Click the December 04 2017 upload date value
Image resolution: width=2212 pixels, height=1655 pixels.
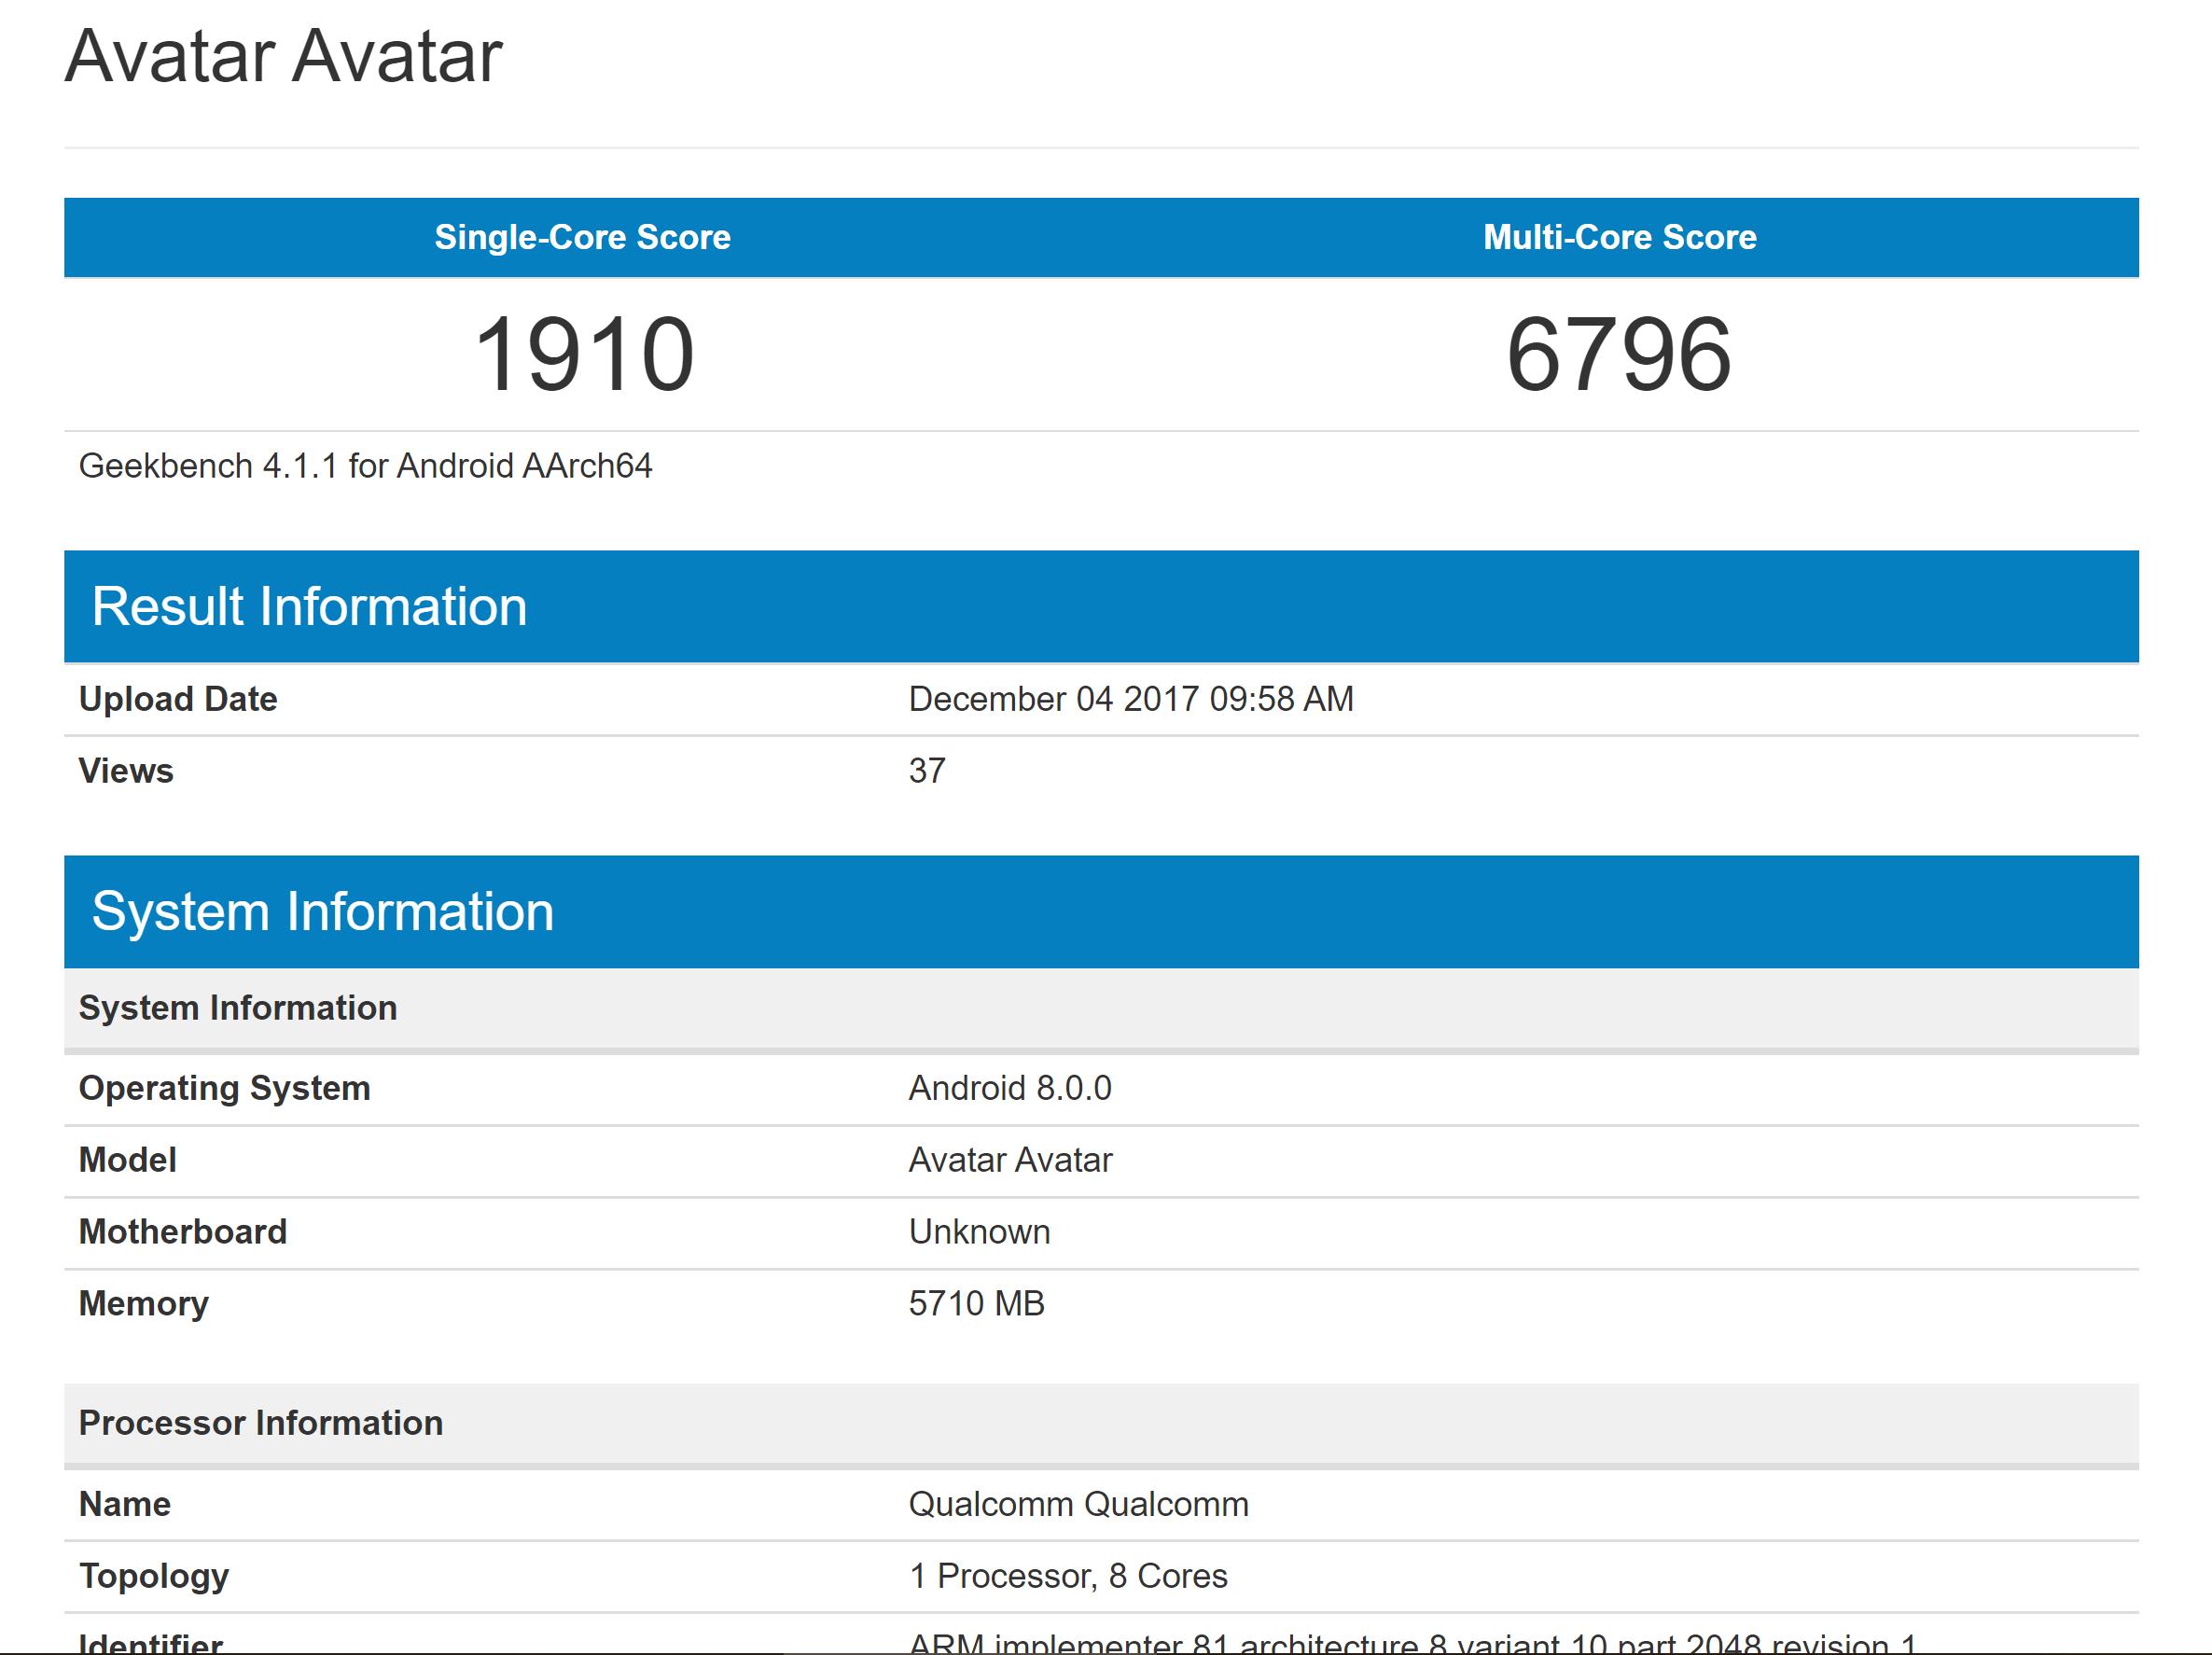(1130, 699)
